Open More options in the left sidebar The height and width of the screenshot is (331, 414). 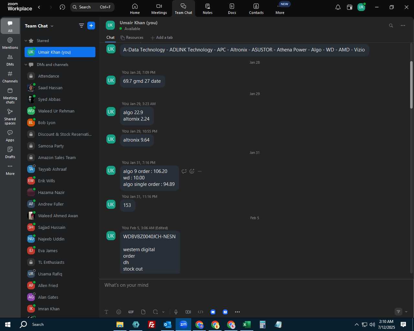10,169
